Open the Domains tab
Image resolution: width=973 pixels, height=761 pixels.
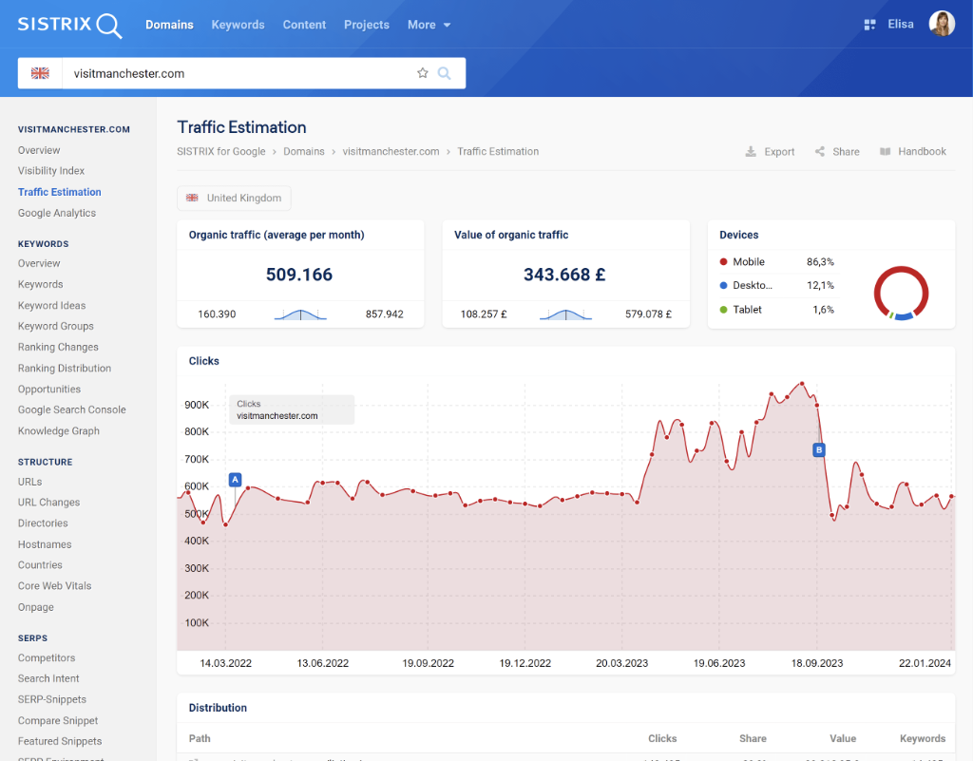point(169,25)
